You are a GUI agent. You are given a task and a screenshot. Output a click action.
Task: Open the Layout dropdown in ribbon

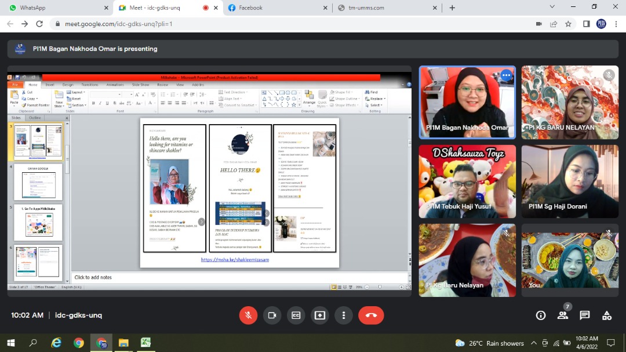point(77,92)
